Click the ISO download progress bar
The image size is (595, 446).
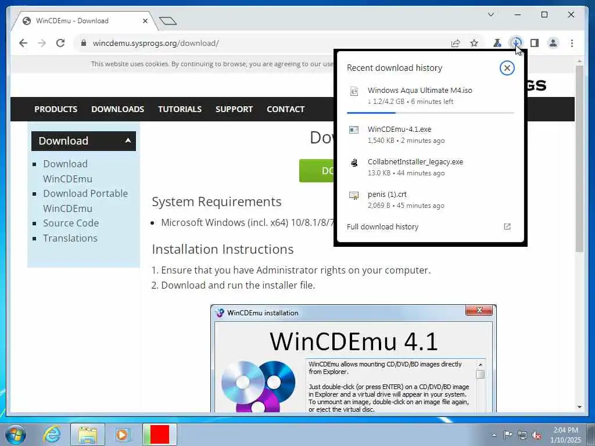pyautogui.click(x=431, y=113)
